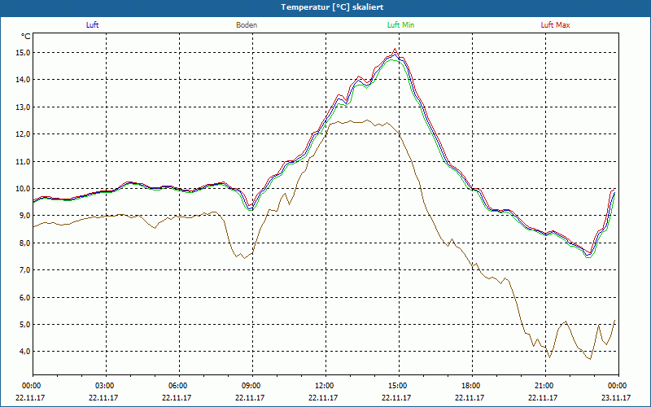Click the 'Luft Min' legend label

tap(400, 25)
